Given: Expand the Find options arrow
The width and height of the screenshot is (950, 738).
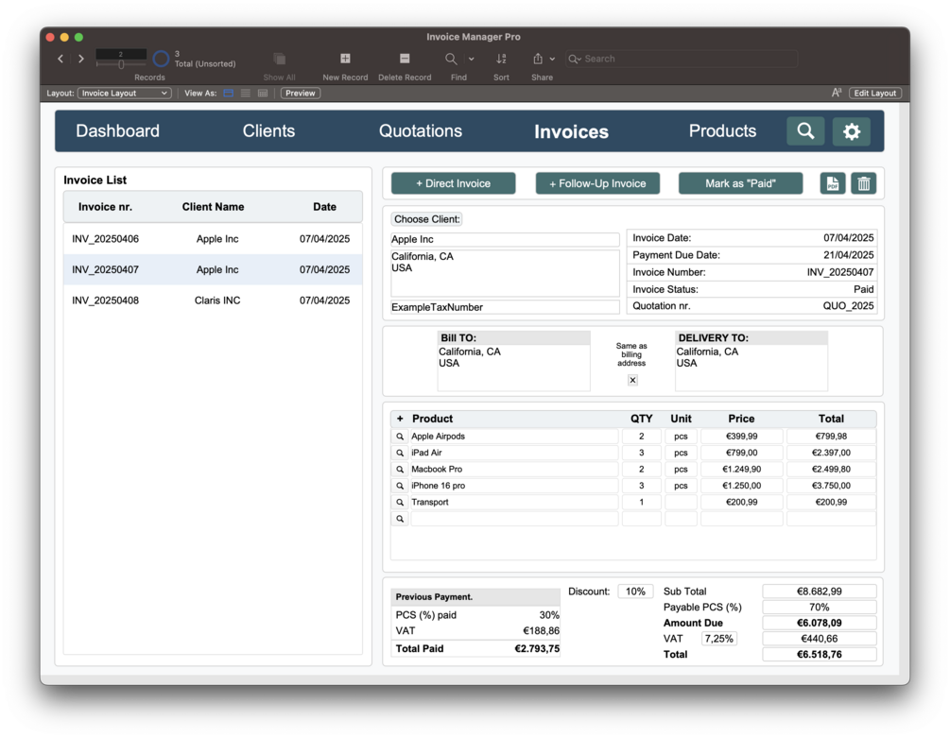Looking at the screenshot, I should [472, 59].
